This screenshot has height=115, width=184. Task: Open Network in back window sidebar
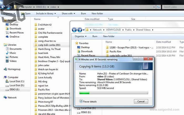point(12,97)
